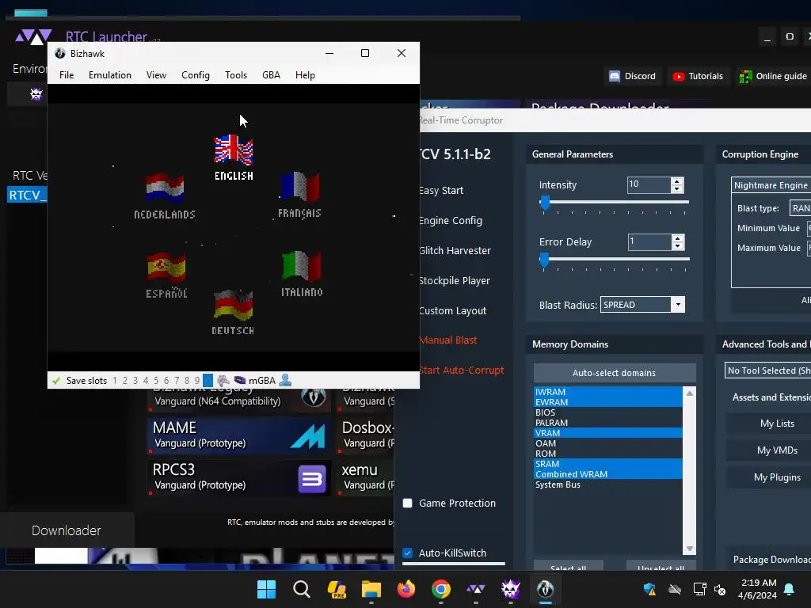Viewport: 811px width, 608px height.
Task: Open the RPCS3 Vanguard card
Action: (x=239, y=477)
